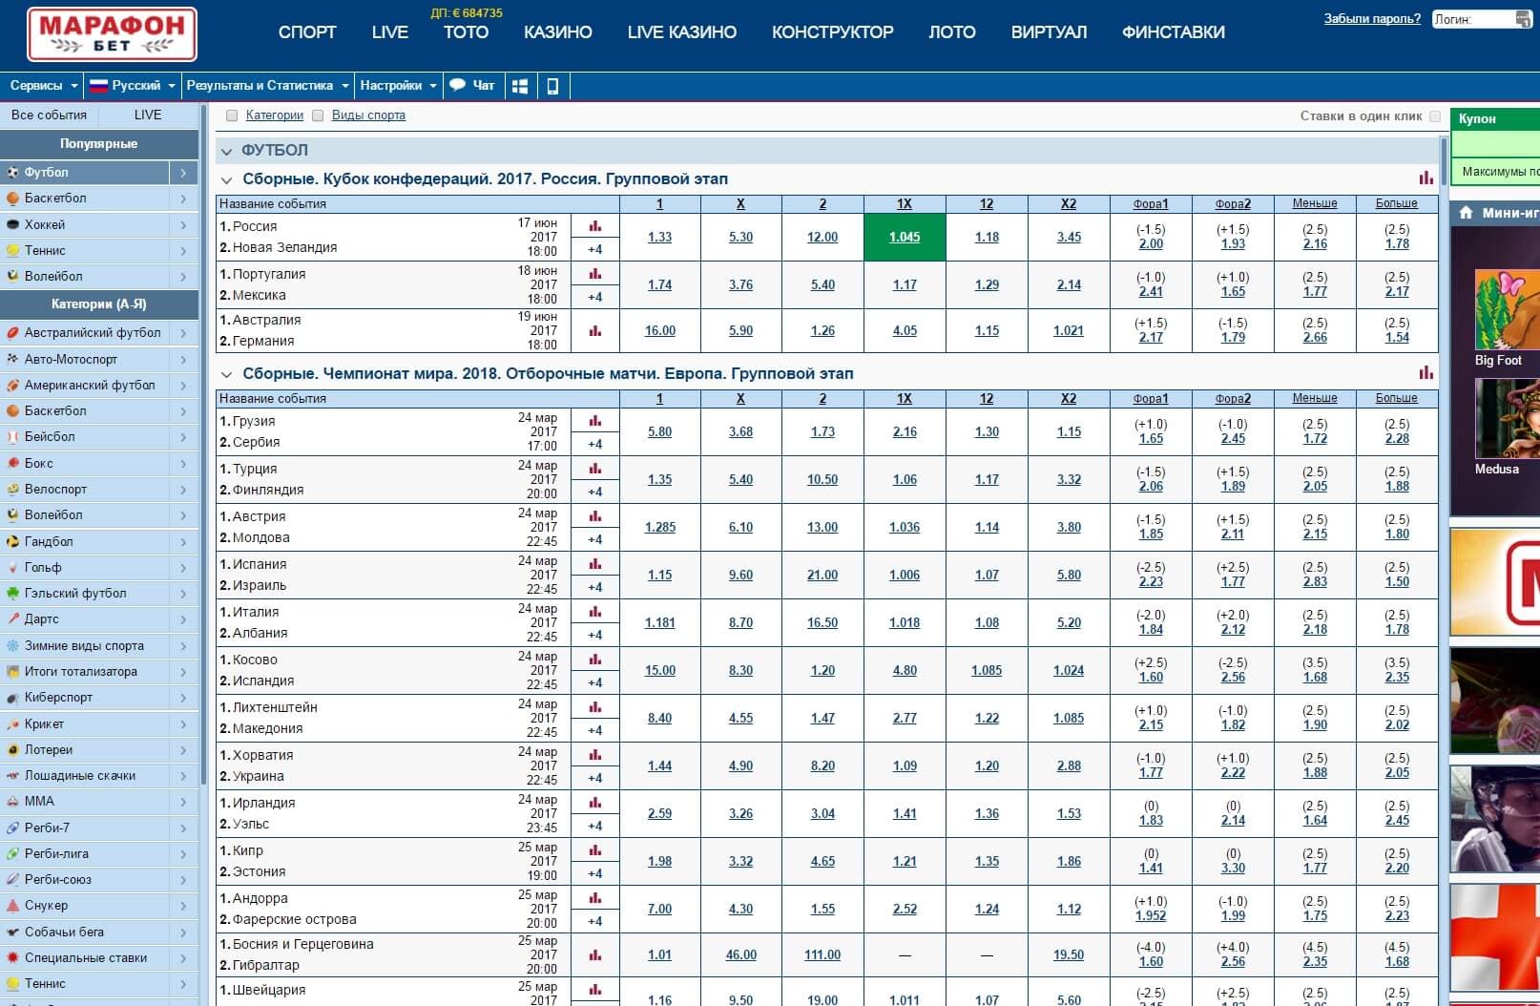Switch to LIVE tab in sidebar
Image resolution: width=1540 pixels, height=1006 pixels.
pos(148,115)
